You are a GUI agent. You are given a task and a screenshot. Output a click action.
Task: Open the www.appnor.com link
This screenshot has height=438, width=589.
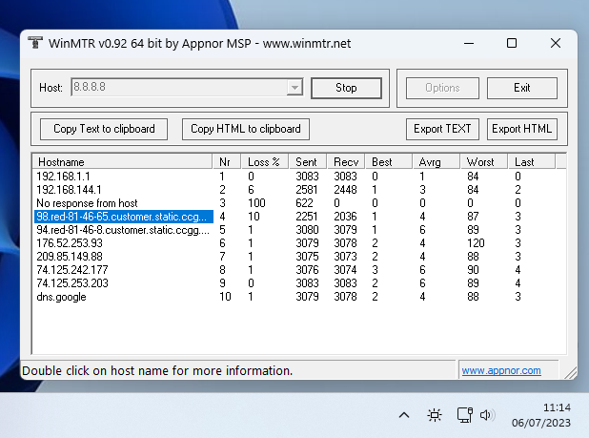tap(500, 370)
